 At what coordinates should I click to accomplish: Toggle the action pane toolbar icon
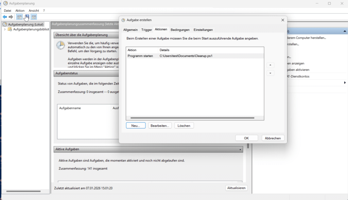(34, 17)
